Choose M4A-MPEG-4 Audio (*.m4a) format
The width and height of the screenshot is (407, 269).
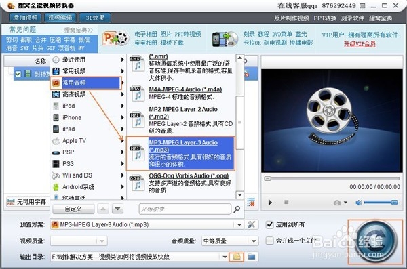(185, 89)
